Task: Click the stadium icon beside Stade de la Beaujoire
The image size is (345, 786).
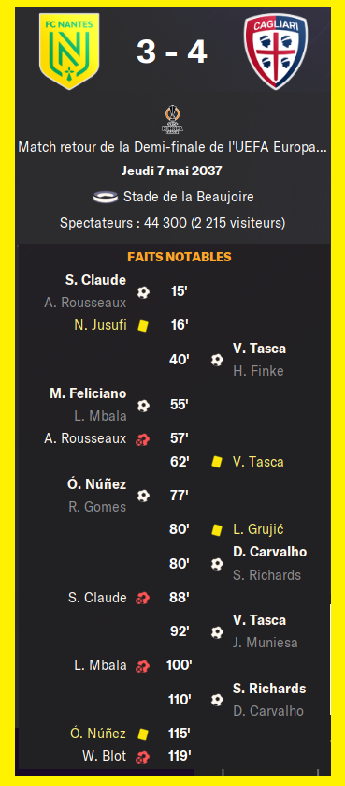Action: (x=106, y=197)
